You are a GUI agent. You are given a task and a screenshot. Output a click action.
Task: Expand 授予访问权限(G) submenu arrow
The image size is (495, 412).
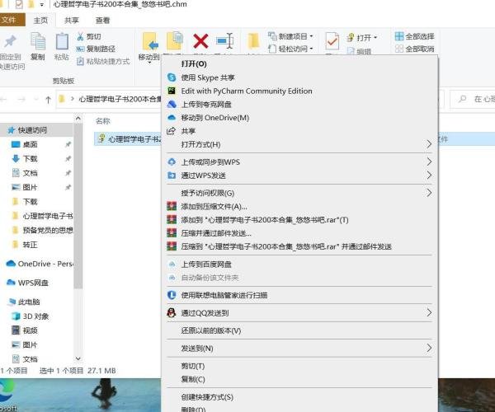click(429, 193)
